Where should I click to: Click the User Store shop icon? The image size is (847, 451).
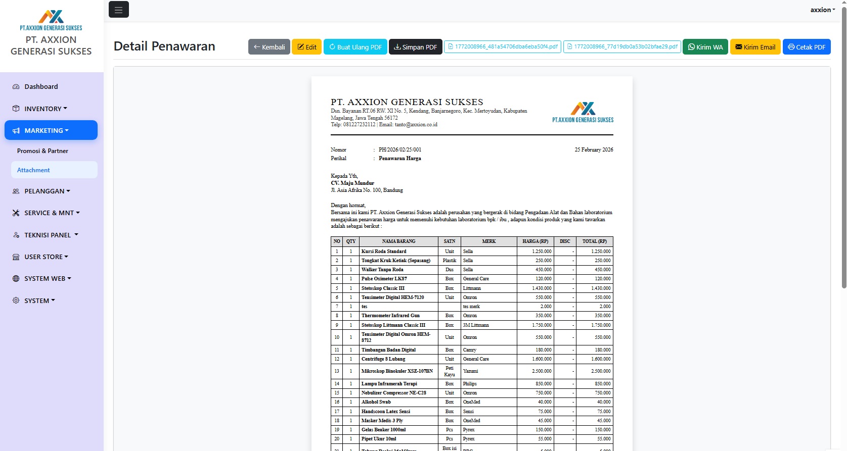click(x=16, y=257)
